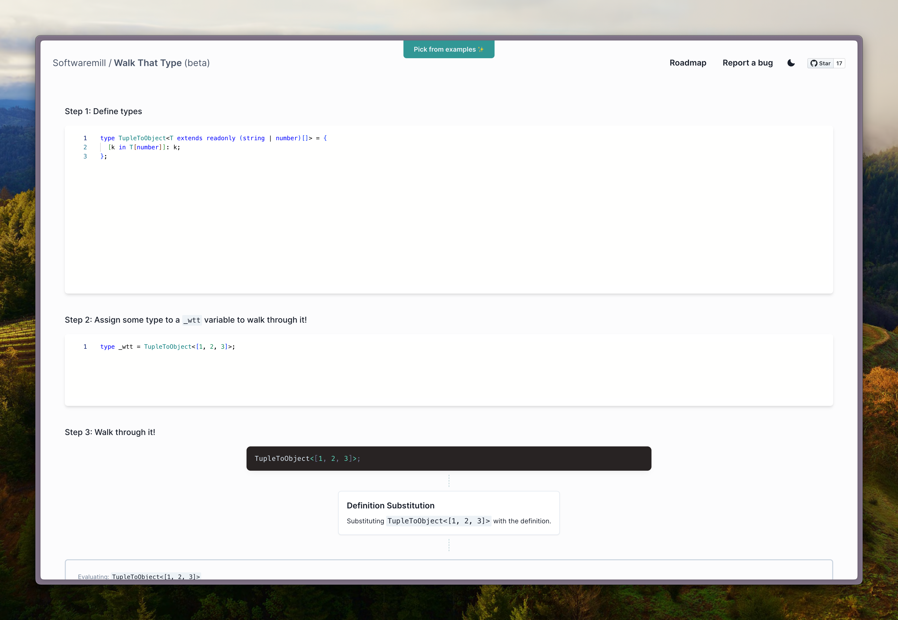Click the _wtt type assignment line
Image resolution: width=898 pixels, height=620 pixels.
click(x=168, y=346)
